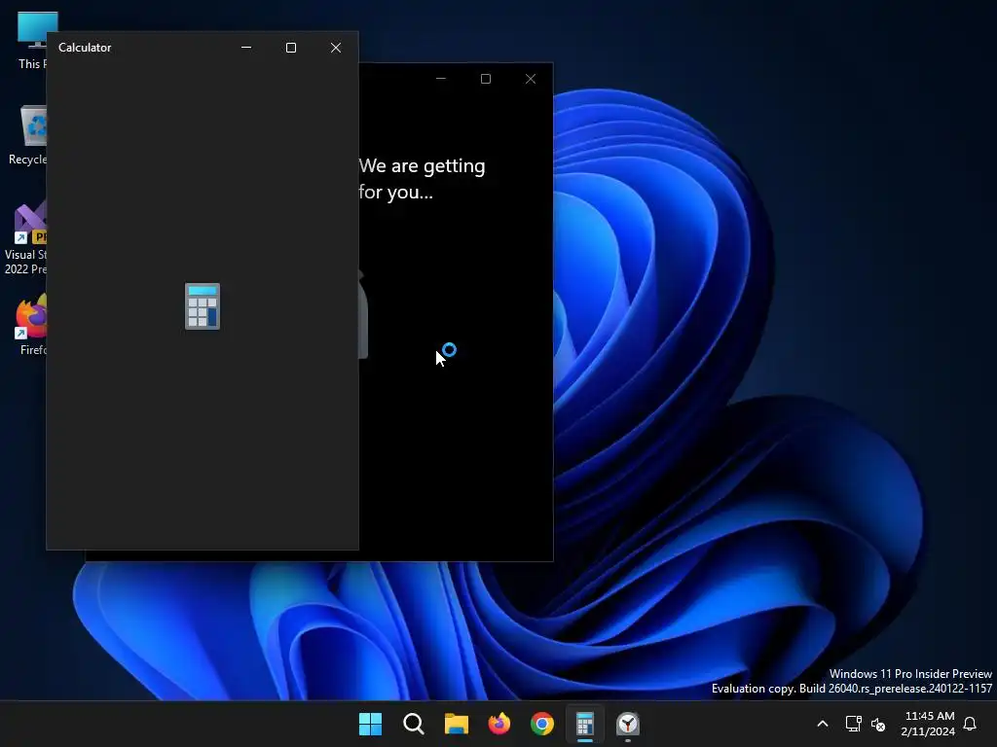Minimize the Calculator window
The width and height of the screenshot is (997, 747).
pos(246,48)
